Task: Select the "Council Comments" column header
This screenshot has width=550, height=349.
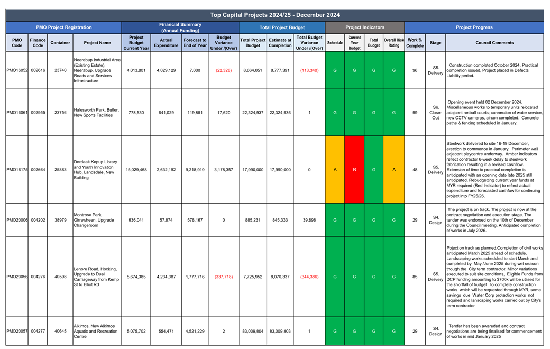Action: (494, 43)
